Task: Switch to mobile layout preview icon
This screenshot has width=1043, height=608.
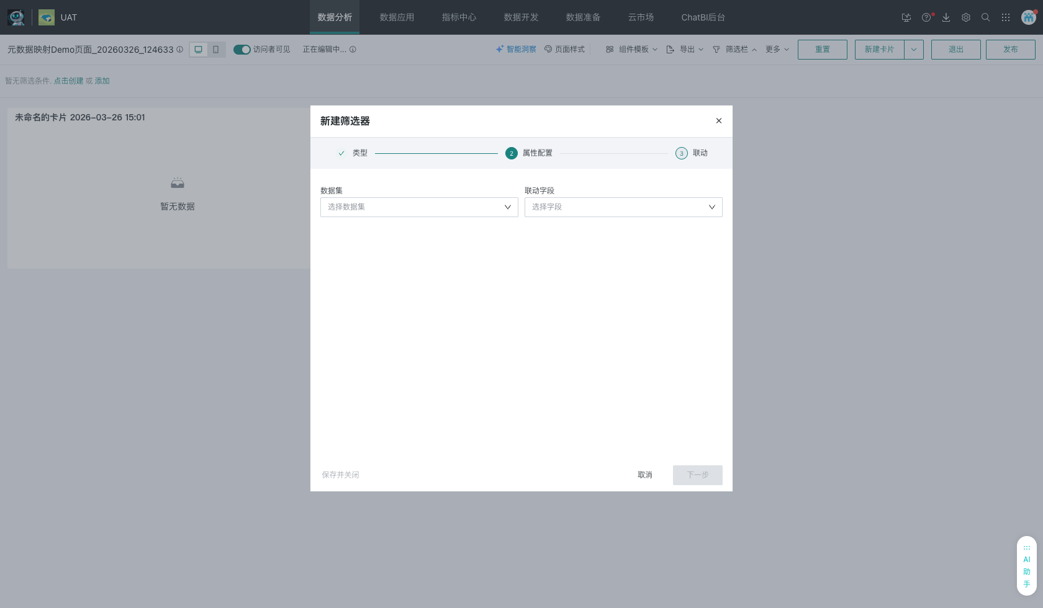Action: (216, 50)
